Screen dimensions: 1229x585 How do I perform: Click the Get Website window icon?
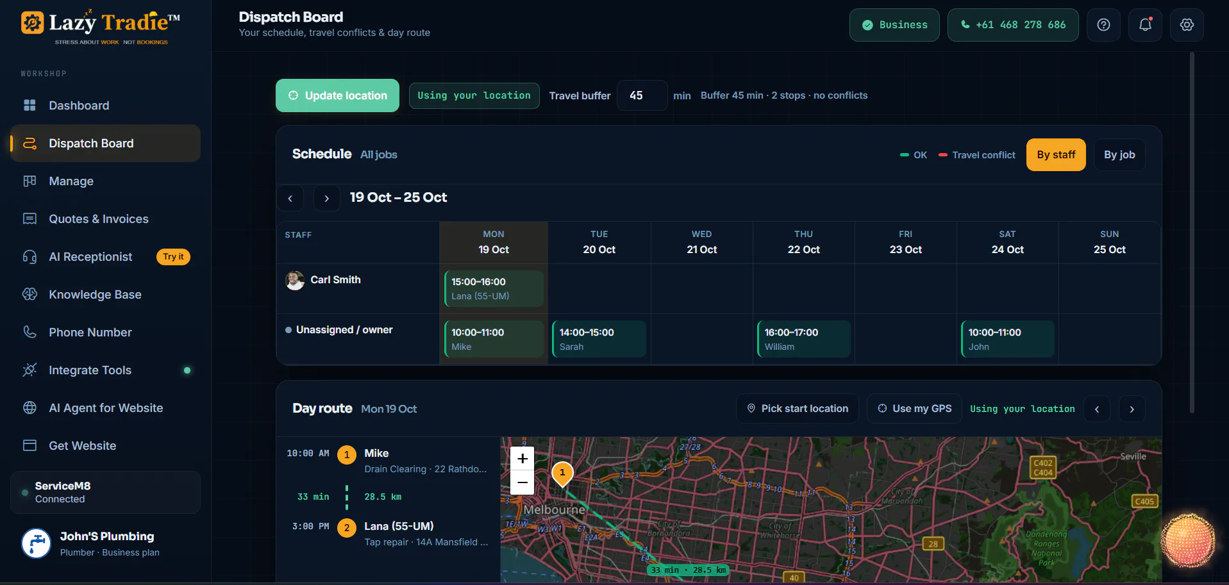point(29,445)
